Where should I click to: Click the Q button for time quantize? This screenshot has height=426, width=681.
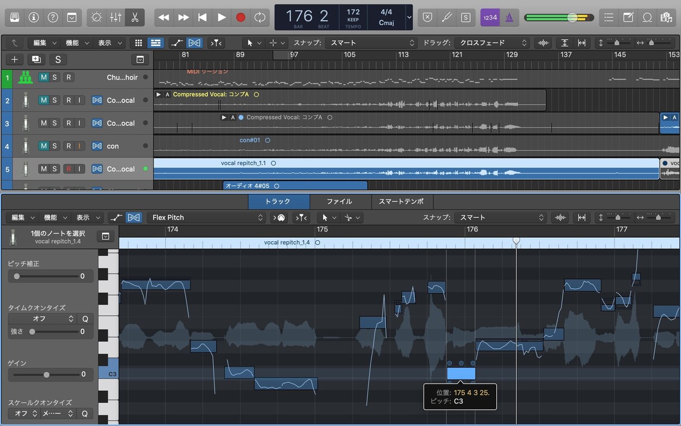tap(85, 319)
